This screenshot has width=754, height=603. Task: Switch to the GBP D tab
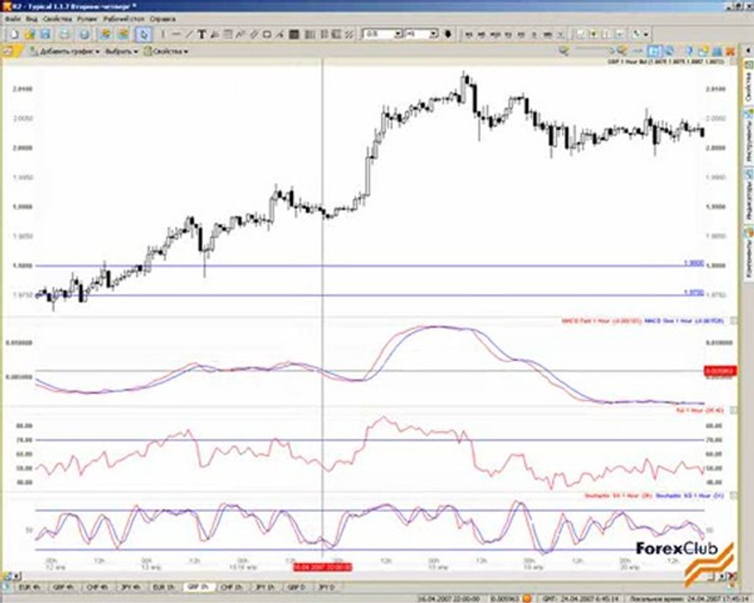[297, 587]
